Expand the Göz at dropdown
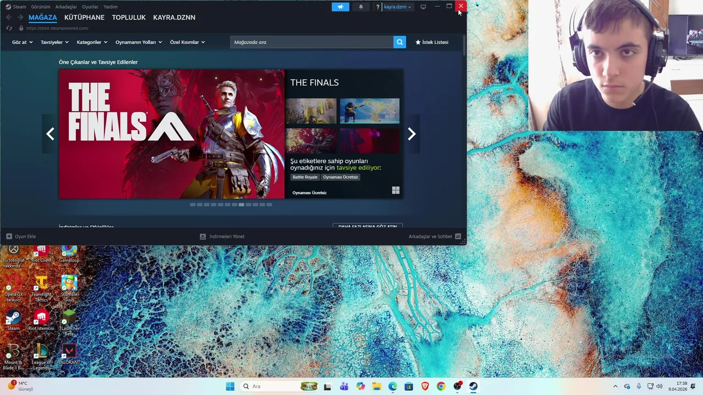 pyautogui.click(x=23, y=42)
